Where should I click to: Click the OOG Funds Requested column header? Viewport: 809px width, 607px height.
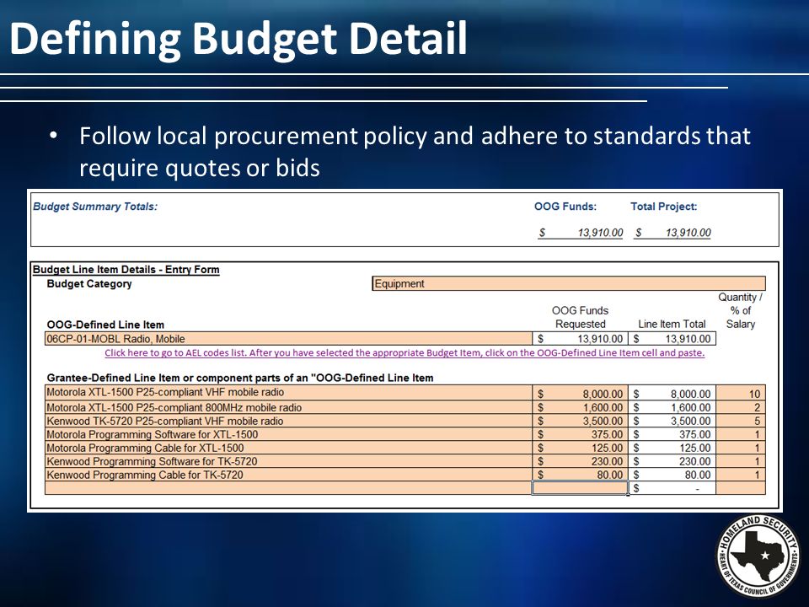click(x=580, y=317)
